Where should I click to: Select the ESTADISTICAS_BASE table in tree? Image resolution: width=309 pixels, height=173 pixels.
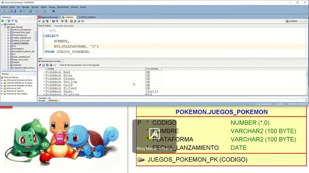click(x=21, y=33)
